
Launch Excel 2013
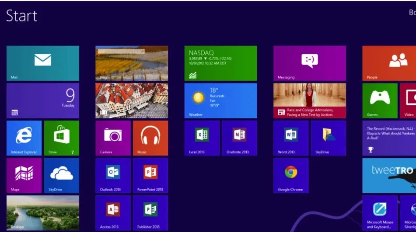tap(202, 138)
